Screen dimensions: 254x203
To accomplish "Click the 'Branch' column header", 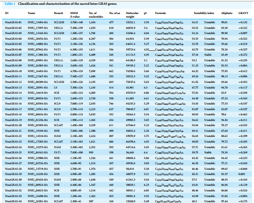I will point(59,13).
